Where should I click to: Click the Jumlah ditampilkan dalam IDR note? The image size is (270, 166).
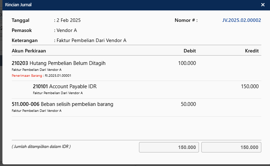click(41, 147)
